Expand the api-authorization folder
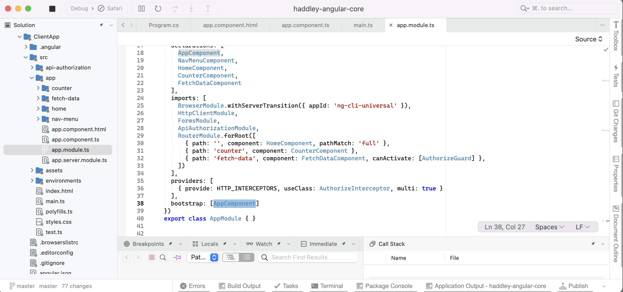Viewport: 623px width, 292px height. pos(32,67)
